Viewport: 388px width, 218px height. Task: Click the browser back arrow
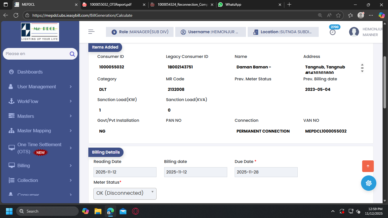(6, 15)
